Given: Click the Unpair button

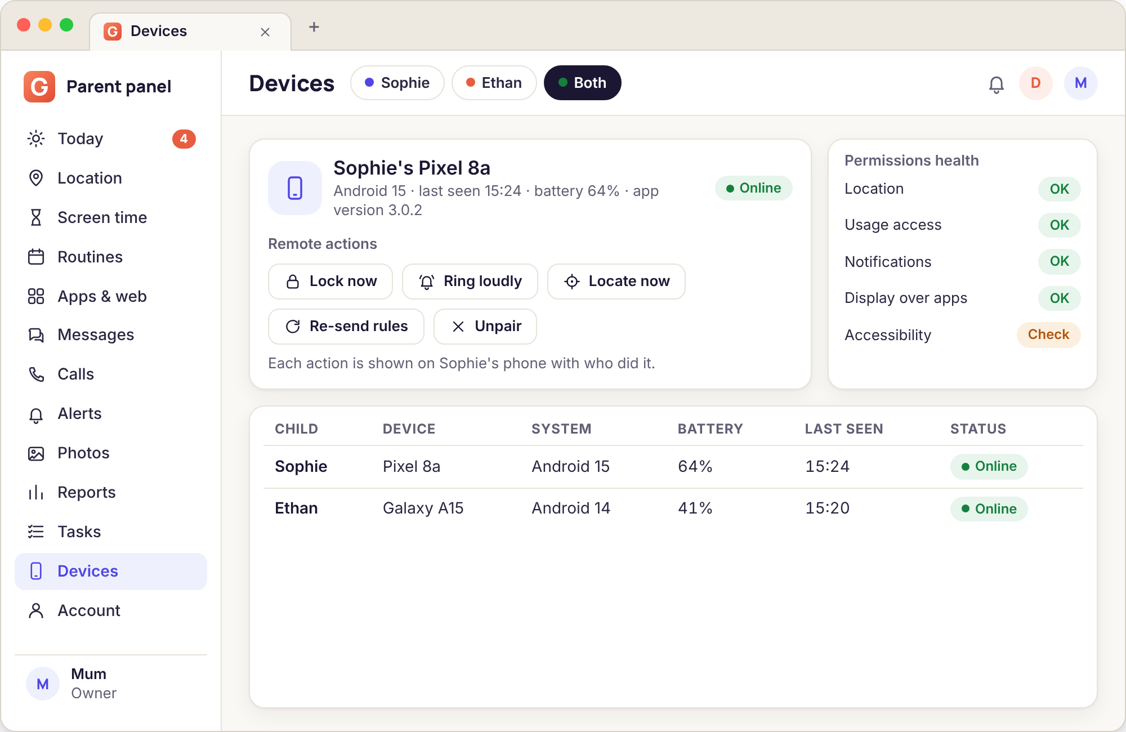Looking at the screenshot, I should click(485, 327).
